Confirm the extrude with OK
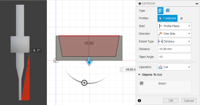The width and height of the screenshot is (200, 105). (x=171, y=100)
